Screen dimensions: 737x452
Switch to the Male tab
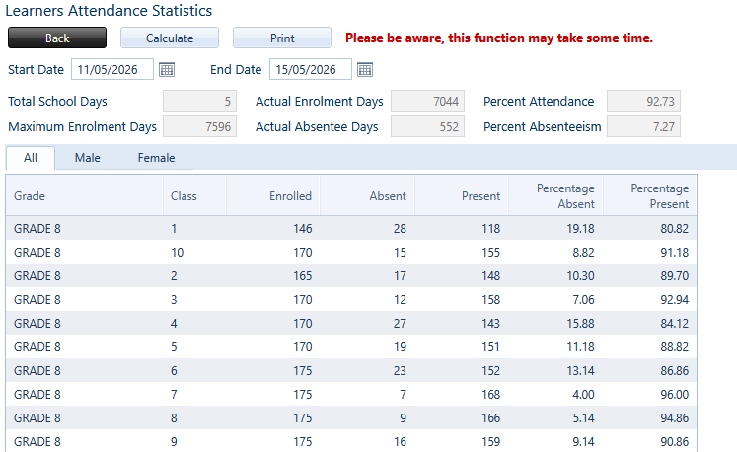[x=88, y=158]
